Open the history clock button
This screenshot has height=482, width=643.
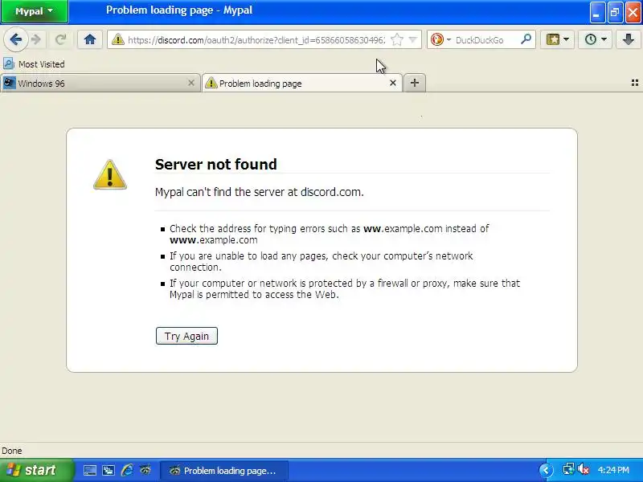coord(591,39)
